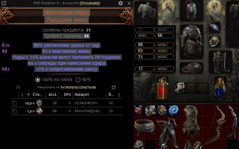Select the blue mana flask
This screenshot has height=149, width=239.
click(x=220, y=88)
